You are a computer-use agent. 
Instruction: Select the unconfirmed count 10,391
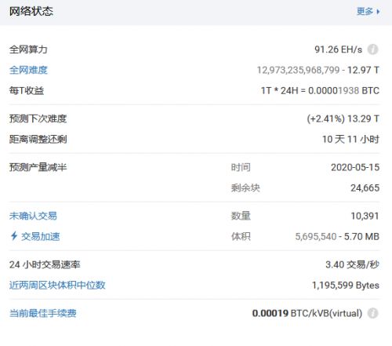[x=365, y=216]
